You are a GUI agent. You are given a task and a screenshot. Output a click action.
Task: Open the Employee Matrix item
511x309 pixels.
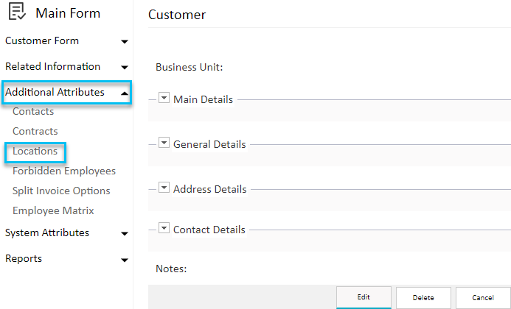coord(53,210)
